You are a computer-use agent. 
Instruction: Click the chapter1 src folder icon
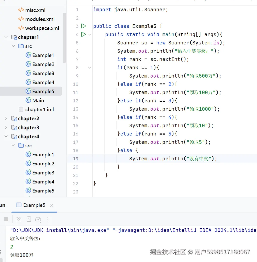pos(21,46)
